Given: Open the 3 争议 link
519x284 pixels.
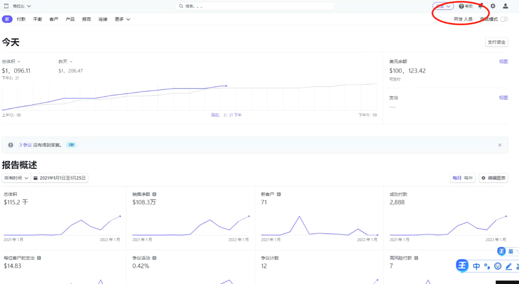Looking at the screenshot, I should [25, 145].
